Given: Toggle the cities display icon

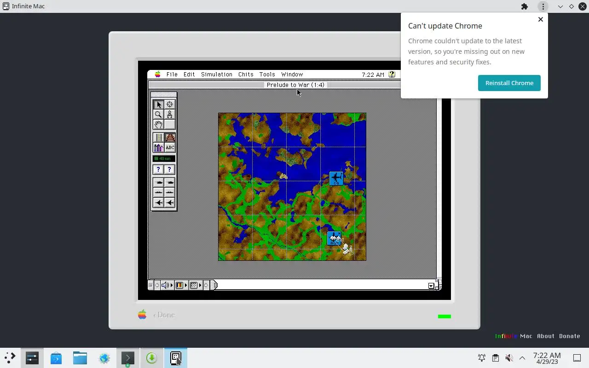Looking at the screenshot, I should coord(158,147).
